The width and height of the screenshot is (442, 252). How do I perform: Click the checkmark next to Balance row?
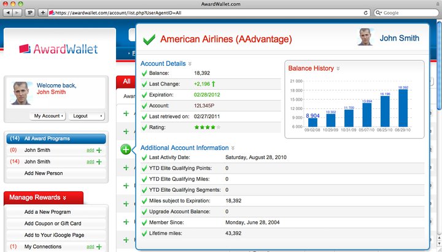pyautogui.click(x=144, y=74)
